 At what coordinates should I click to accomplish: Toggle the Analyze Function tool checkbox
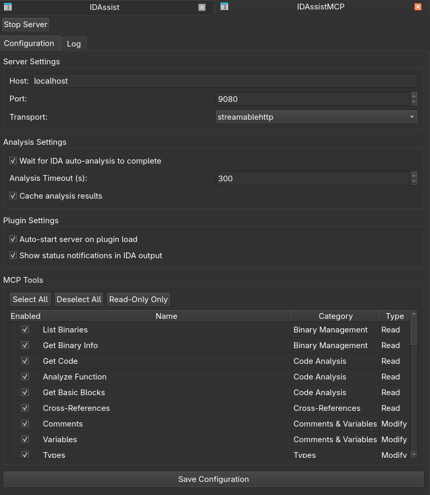click(25, 376)
